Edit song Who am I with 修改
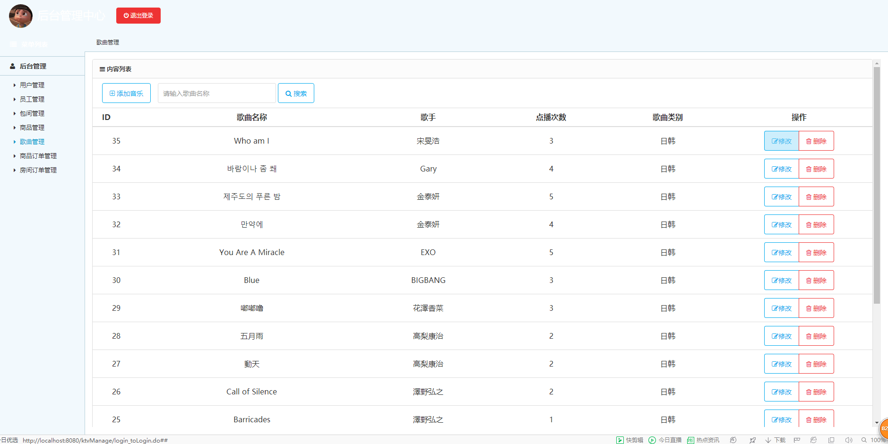Viewport: 888px width, 444px height. pyautogui.click(x=782, y=141)
